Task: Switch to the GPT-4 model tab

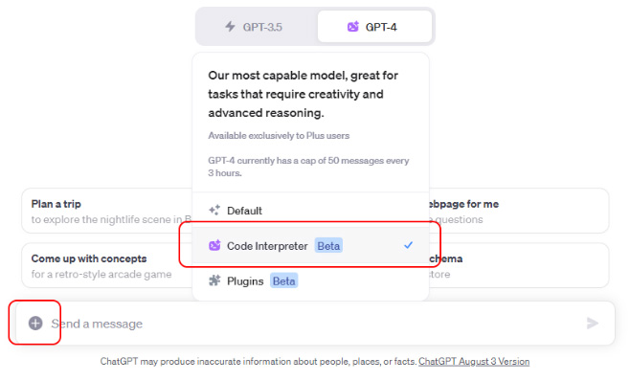Action: coord(374,27)
